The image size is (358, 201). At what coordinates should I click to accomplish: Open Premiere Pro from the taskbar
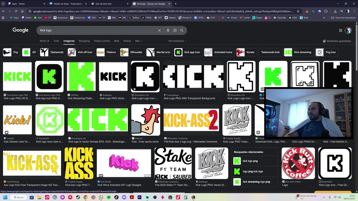click(x=140, y=197)
